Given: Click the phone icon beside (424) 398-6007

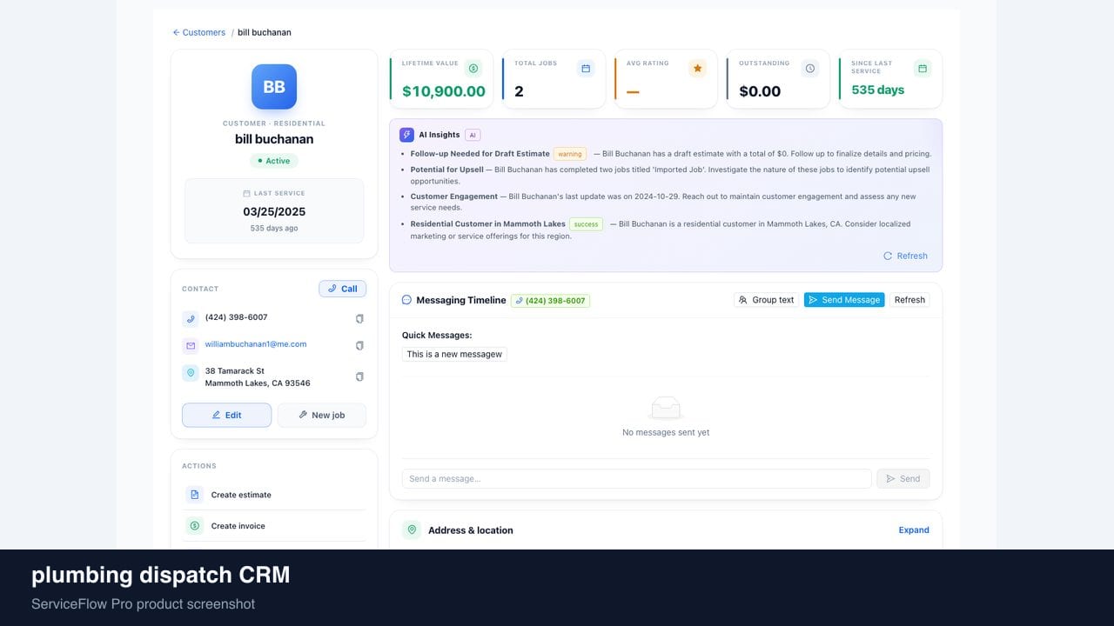Looking at the screenshot, I should click(191, 319).
